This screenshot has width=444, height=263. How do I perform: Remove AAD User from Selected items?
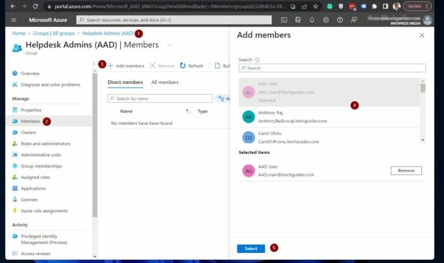click(x=406, y=171)
